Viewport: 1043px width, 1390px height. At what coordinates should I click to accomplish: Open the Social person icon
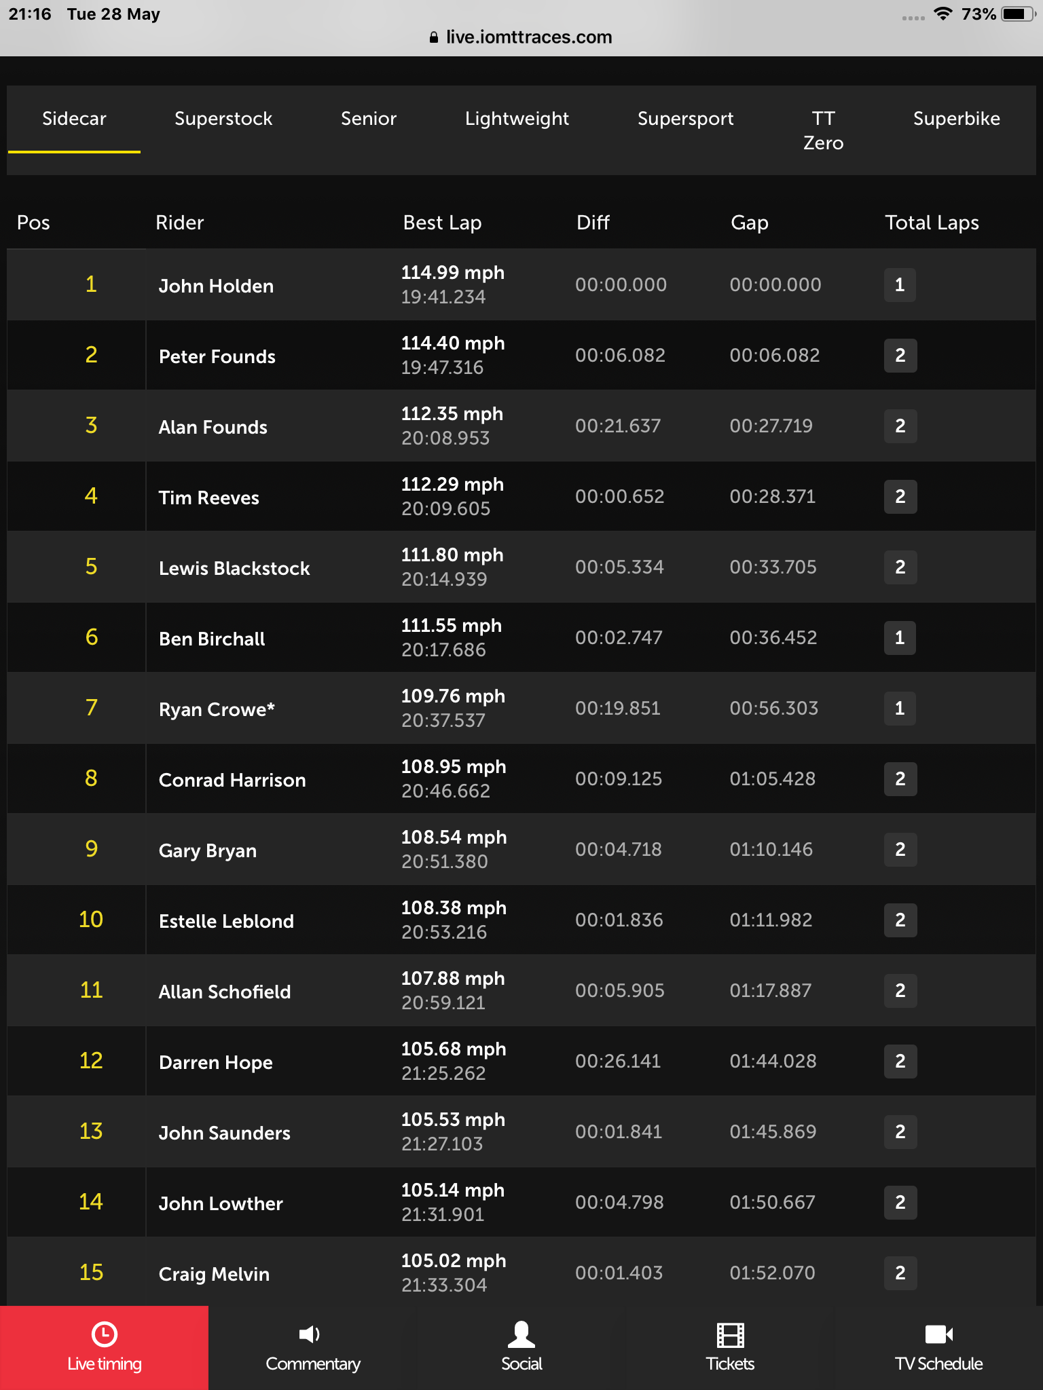pos(521,1334)
